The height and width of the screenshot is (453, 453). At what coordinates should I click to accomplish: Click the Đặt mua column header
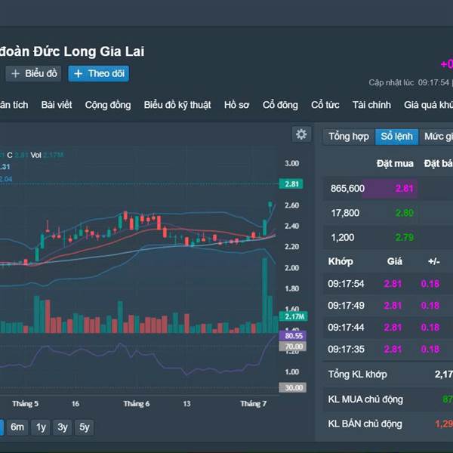pyautogui.click(x=395, y=164)
